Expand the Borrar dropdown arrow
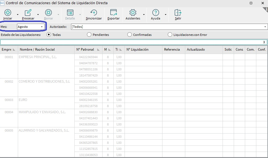 (58, 15)
